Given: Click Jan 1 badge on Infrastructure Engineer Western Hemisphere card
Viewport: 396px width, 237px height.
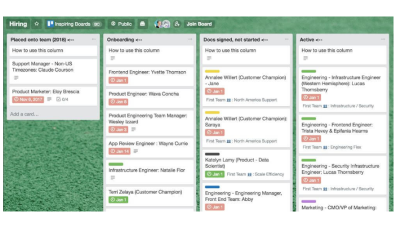Looking at the screenshot, I should pyautogui.click(x=311, y=98).
